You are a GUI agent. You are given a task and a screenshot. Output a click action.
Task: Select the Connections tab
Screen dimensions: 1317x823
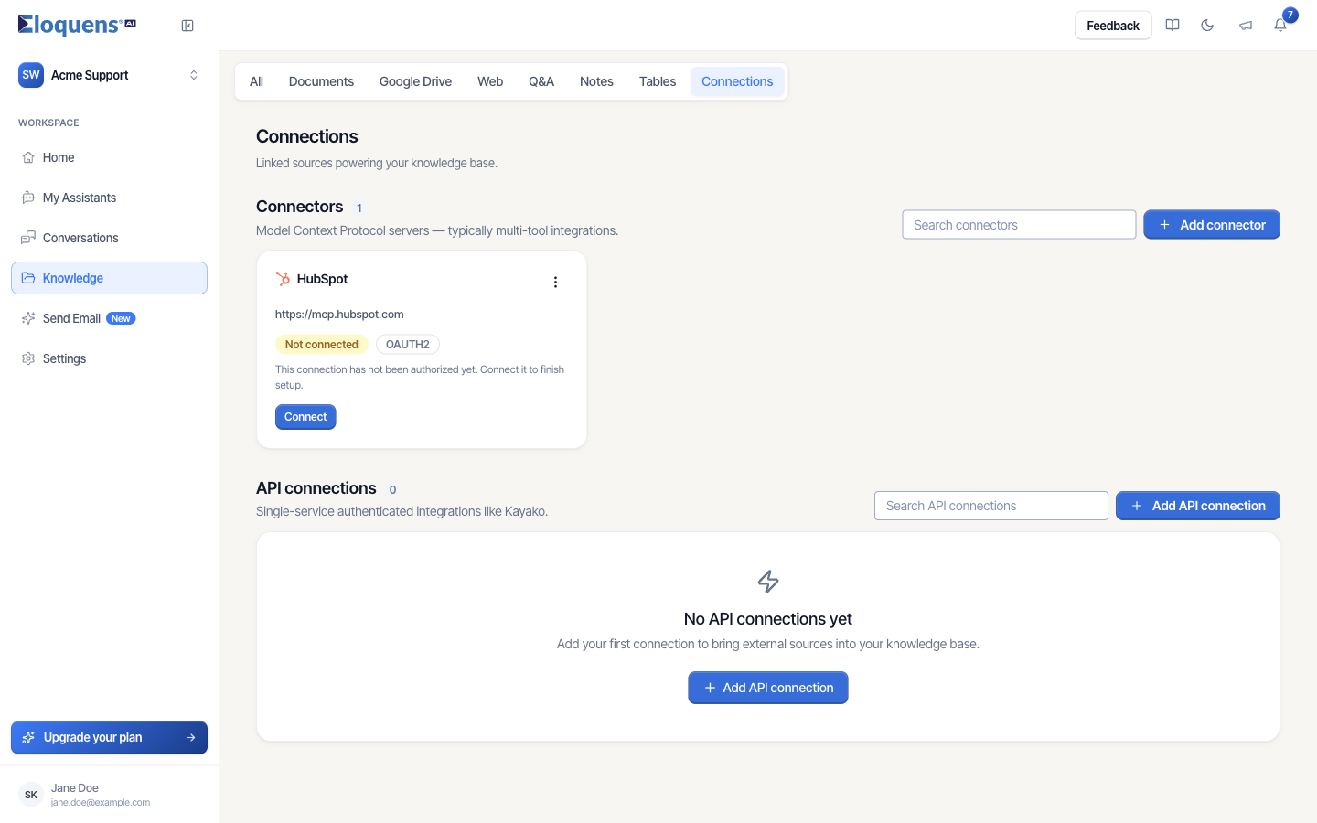737,81
